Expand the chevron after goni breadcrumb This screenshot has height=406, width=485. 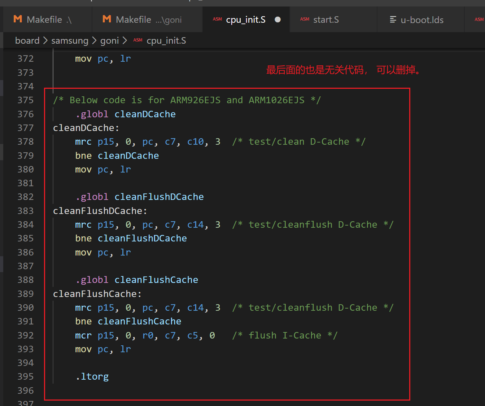[125, 40]
